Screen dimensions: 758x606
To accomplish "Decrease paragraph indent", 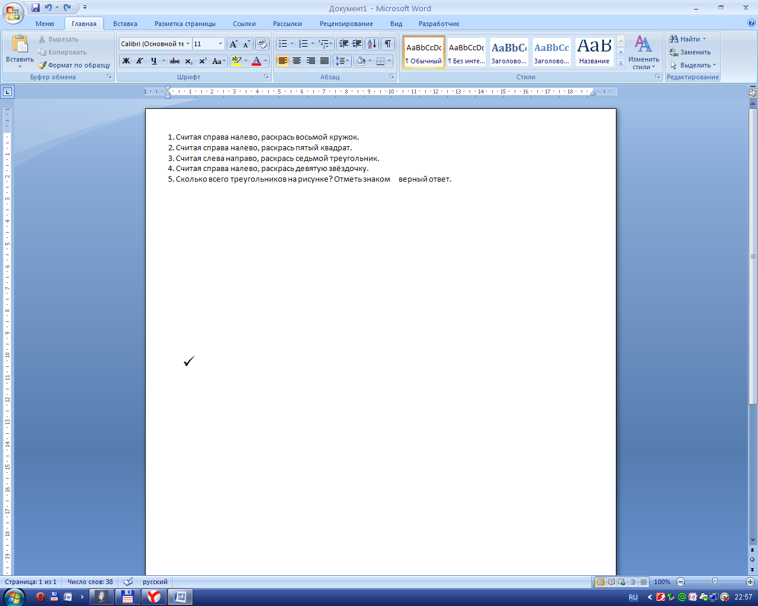I will point(343,44).
